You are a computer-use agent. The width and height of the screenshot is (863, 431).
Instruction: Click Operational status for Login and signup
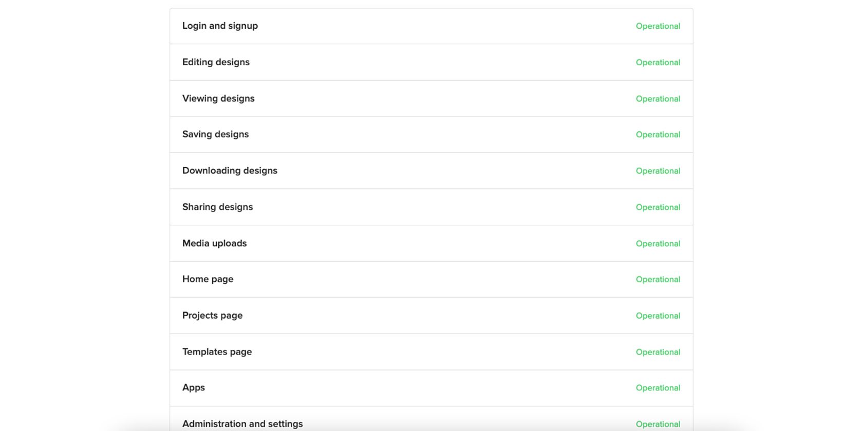point(658,26)
